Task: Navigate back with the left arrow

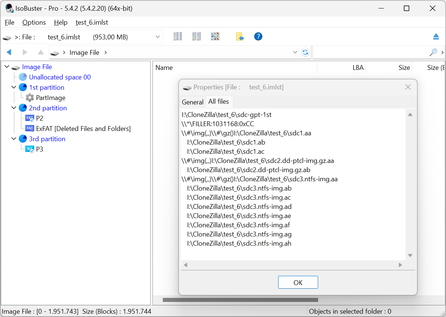Action: pyautogui.click(x=9, y=53)
